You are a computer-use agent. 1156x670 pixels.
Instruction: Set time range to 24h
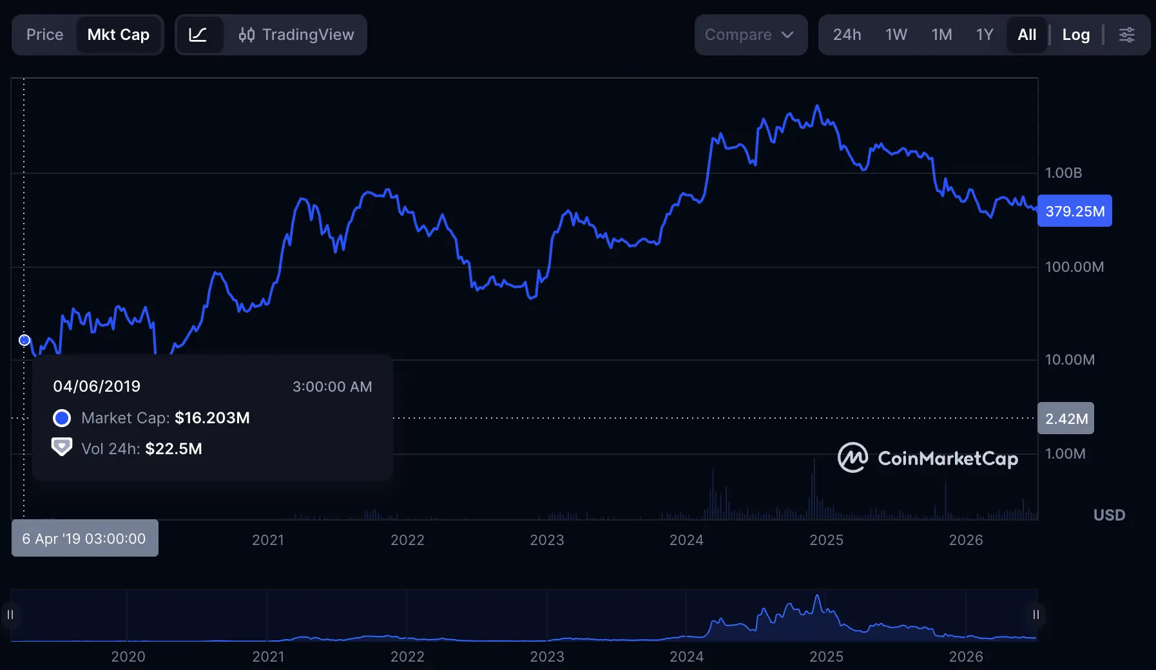click(x=847, y=35)
